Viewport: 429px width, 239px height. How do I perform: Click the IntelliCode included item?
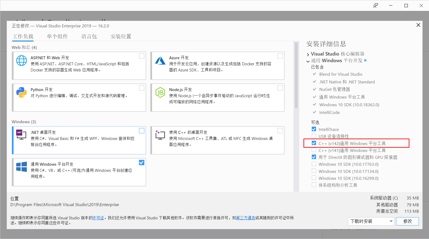329,112
